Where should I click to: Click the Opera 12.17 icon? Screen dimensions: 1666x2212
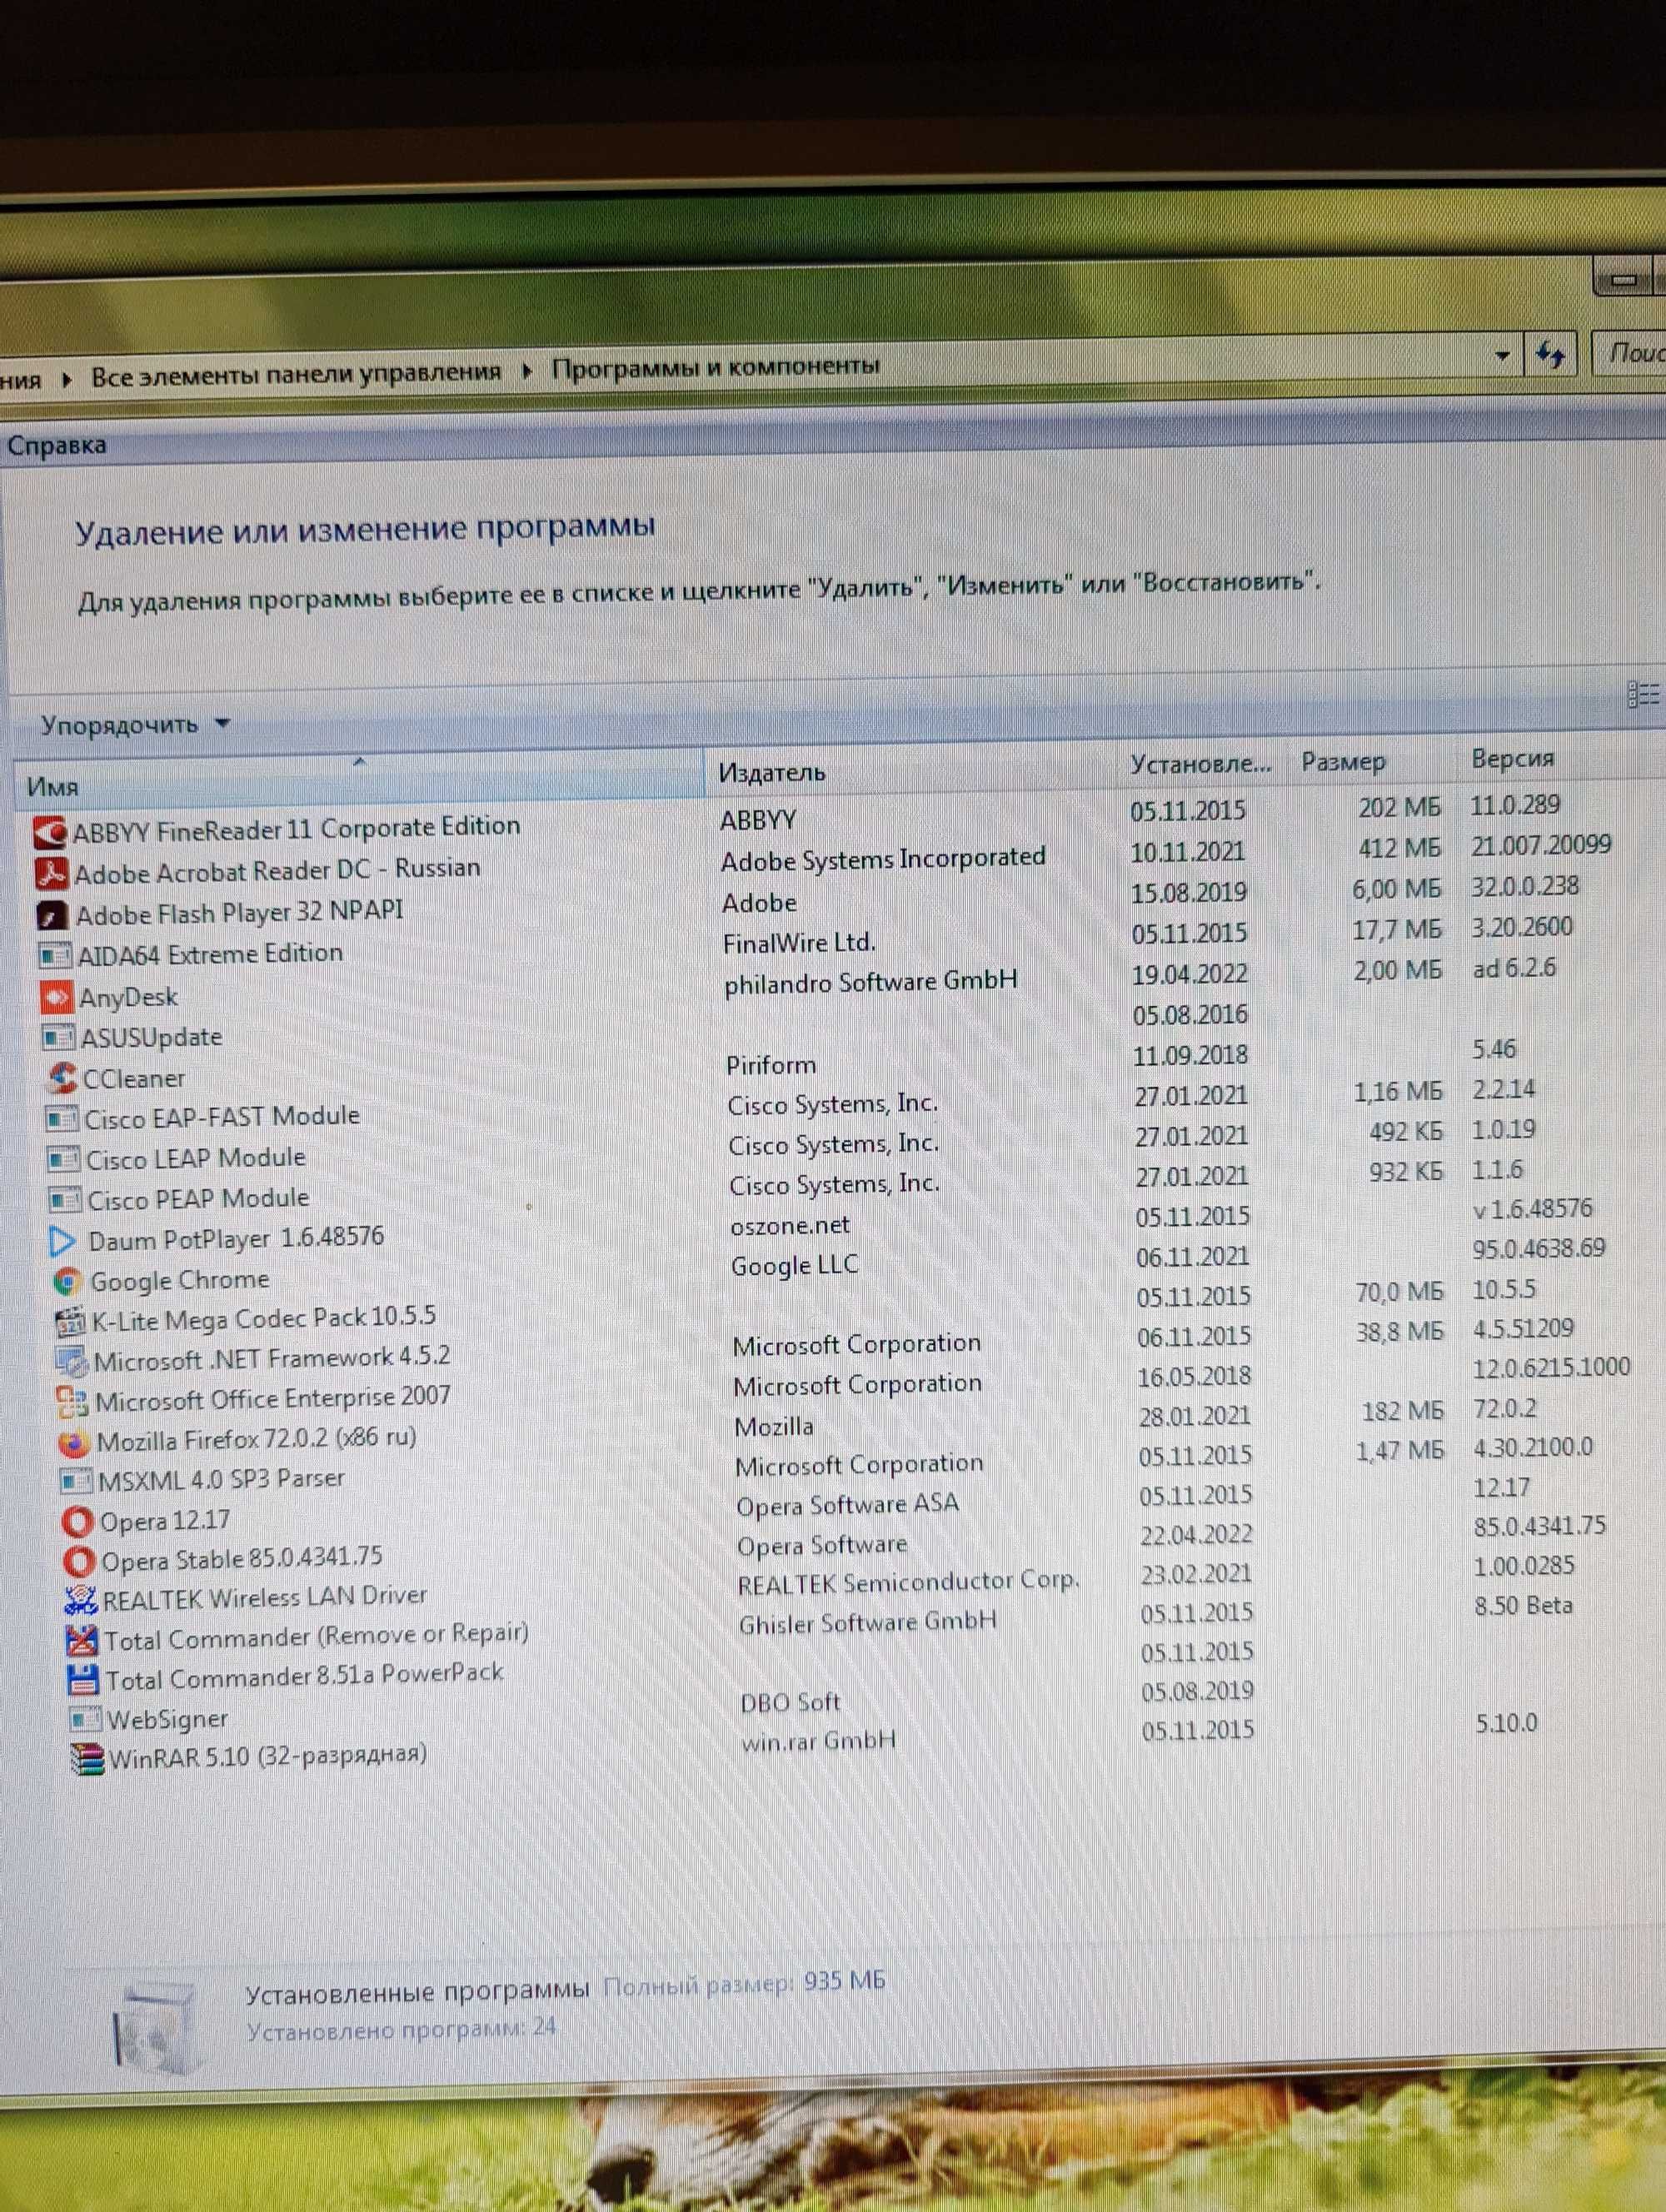[78, 1522]
